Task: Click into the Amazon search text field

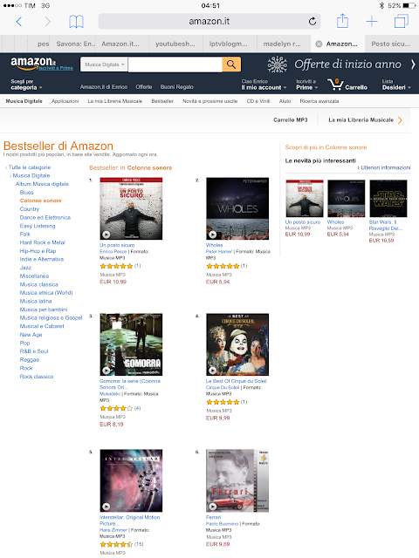Action: (175, 65)
